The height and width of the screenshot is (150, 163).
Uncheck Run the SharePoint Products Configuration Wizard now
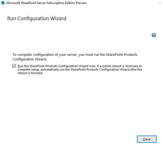[x=14, y=66]
